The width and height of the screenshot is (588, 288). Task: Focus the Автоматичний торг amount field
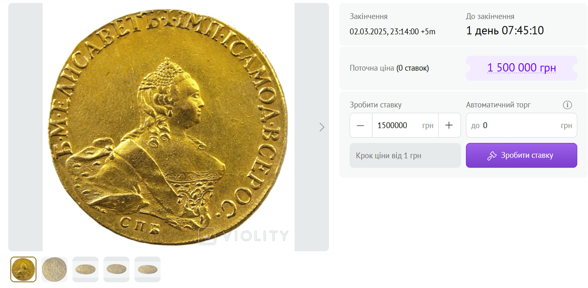(521, 126)
